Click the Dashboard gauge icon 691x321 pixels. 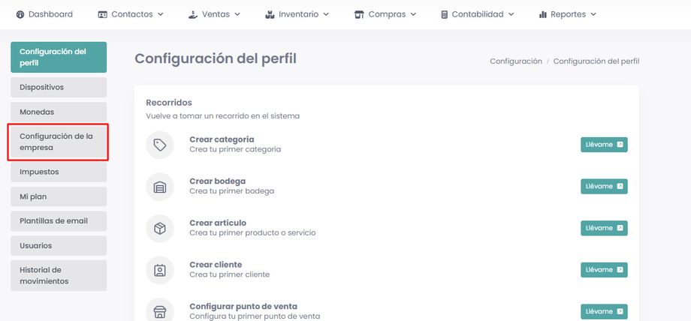point(20,14)
